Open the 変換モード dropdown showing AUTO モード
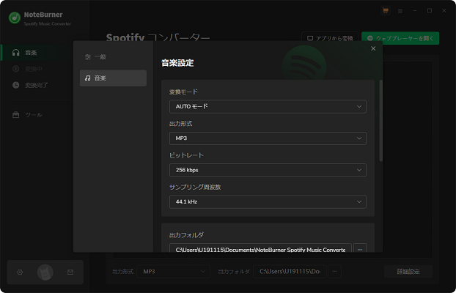The image size is (456, 293). pos(268,107)
